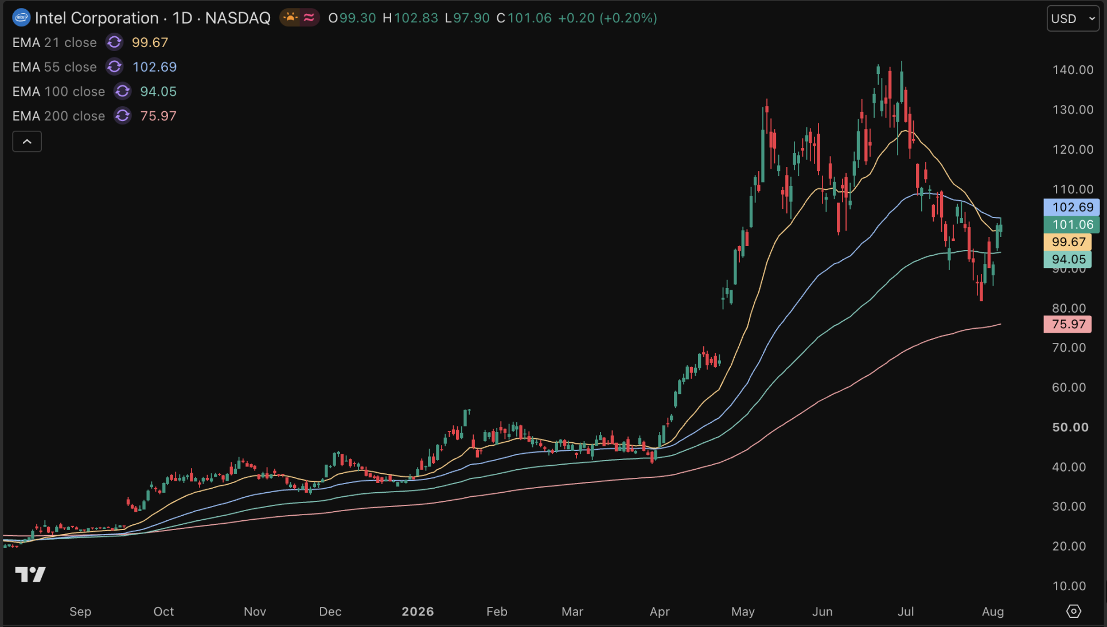This screenshot has height=627, width=1107.
Task: Click the Intel logo icon
Action: tap(21, 18)
